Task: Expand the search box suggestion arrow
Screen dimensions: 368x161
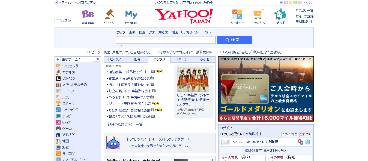Action: point(122,45)
